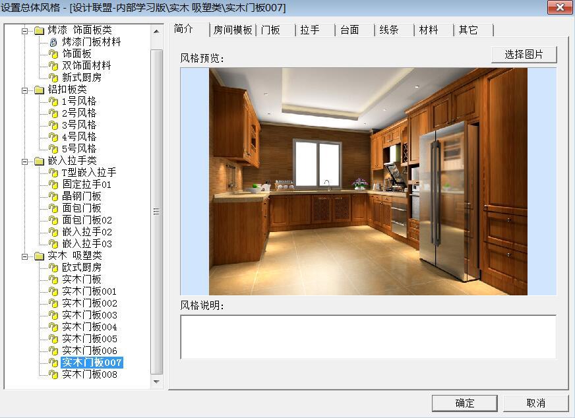Click inside the 风格说明 text box

pyautogui.click(x=368, y=337)
